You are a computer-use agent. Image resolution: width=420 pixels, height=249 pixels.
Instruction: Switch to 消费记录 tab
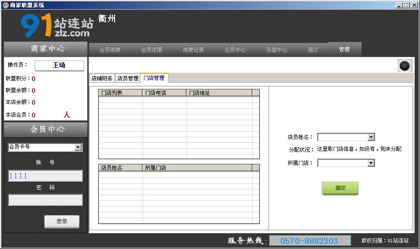pyautogui.click(x=193, y=50)
